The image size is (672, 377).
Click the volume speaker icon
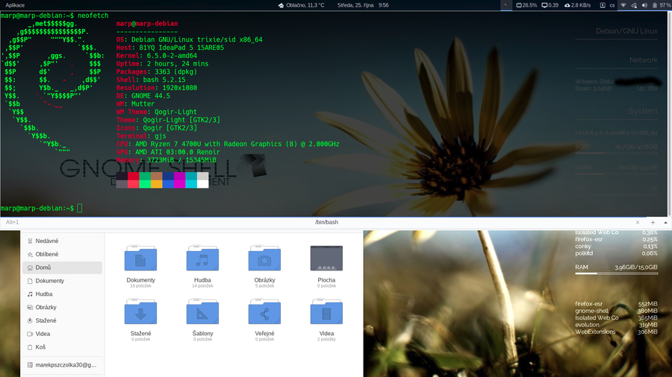[x=644, y=5]
